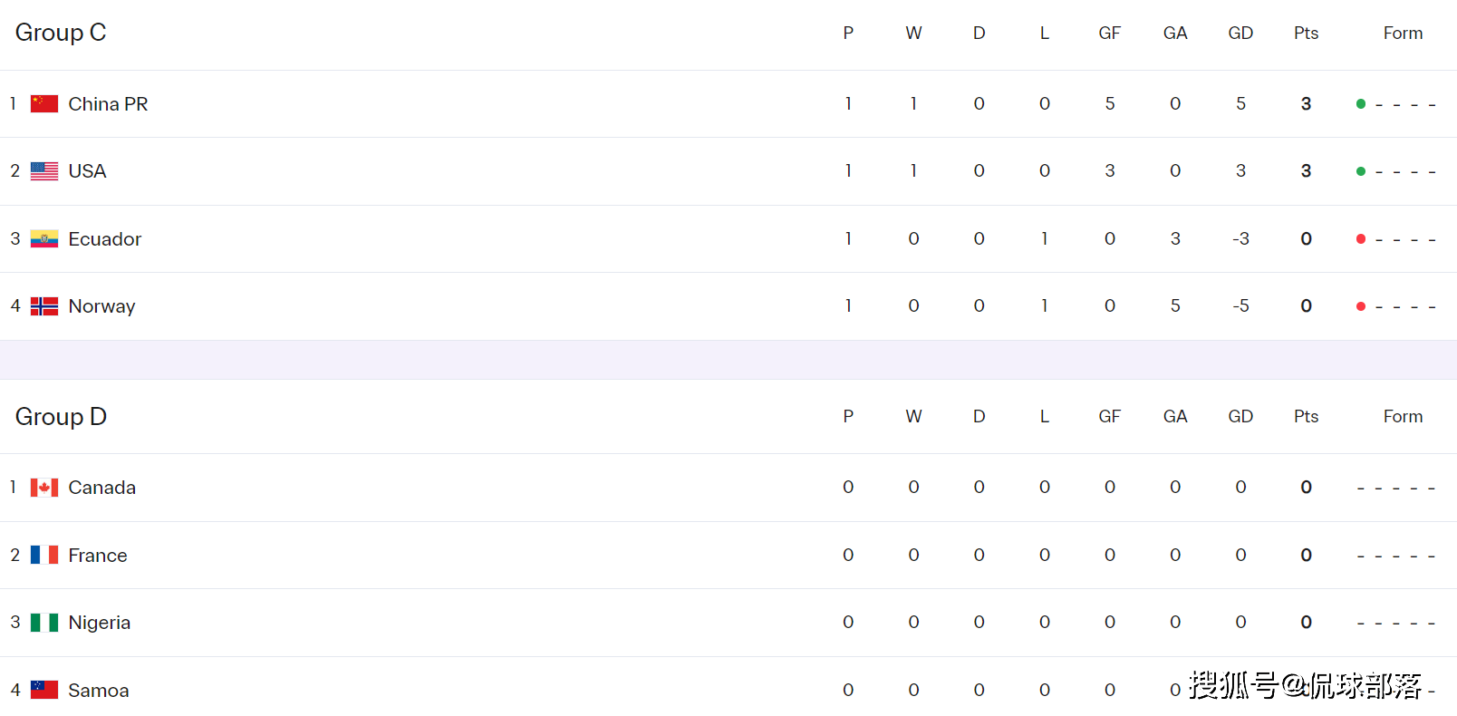This screenshot has height=716, width=1457.
Task: Open the Ecuador team link
Action: pyautogui.click(x=105, y=239)
